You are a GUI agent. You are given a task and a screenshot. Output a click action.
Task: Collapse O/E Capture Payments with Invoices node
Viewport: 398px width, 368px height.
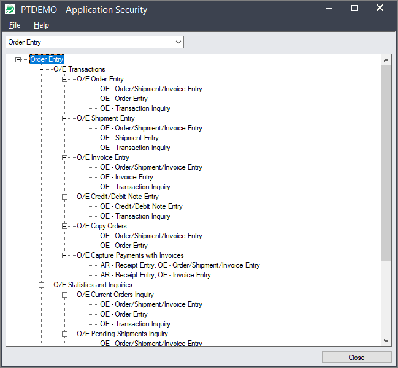(x=65, y=255)
